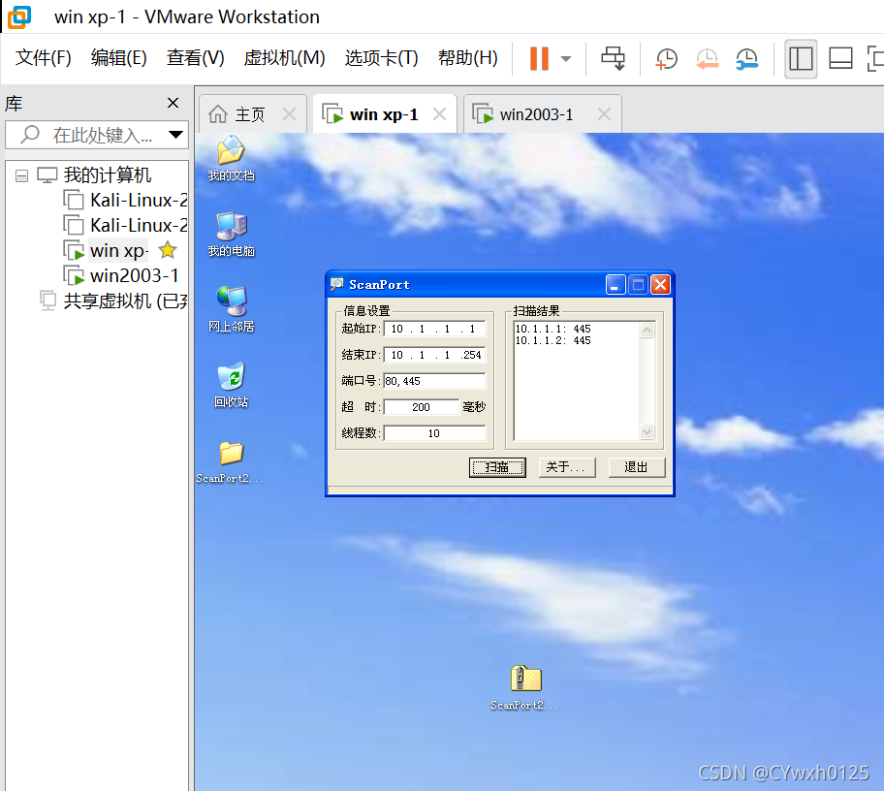Click the 关于... about button
Screen dimensions: 884x791
[x=567, y=467]
